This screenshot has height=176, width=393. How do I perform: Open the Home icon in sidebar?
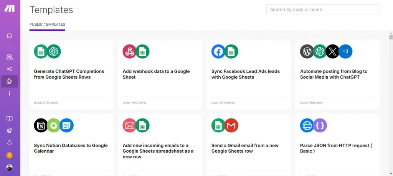tap(10, 36)
